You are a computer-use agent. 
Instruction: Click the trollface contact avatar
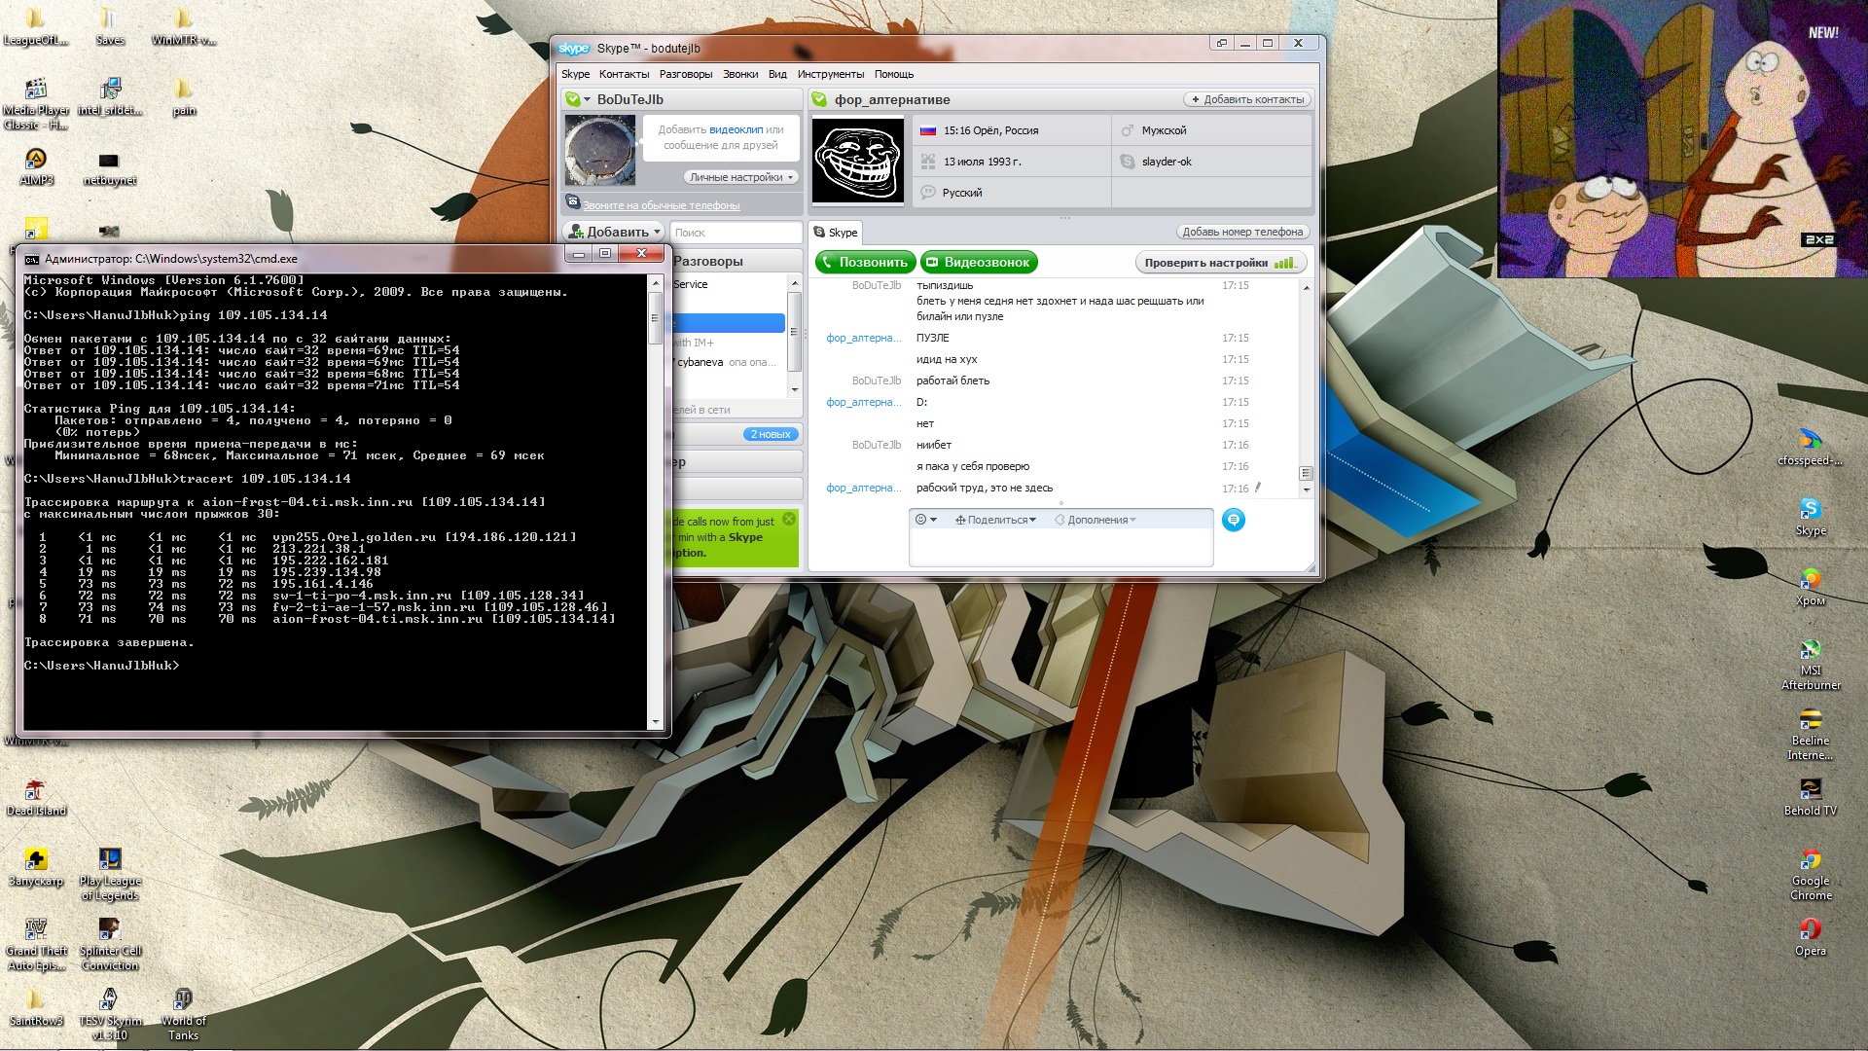857,161
